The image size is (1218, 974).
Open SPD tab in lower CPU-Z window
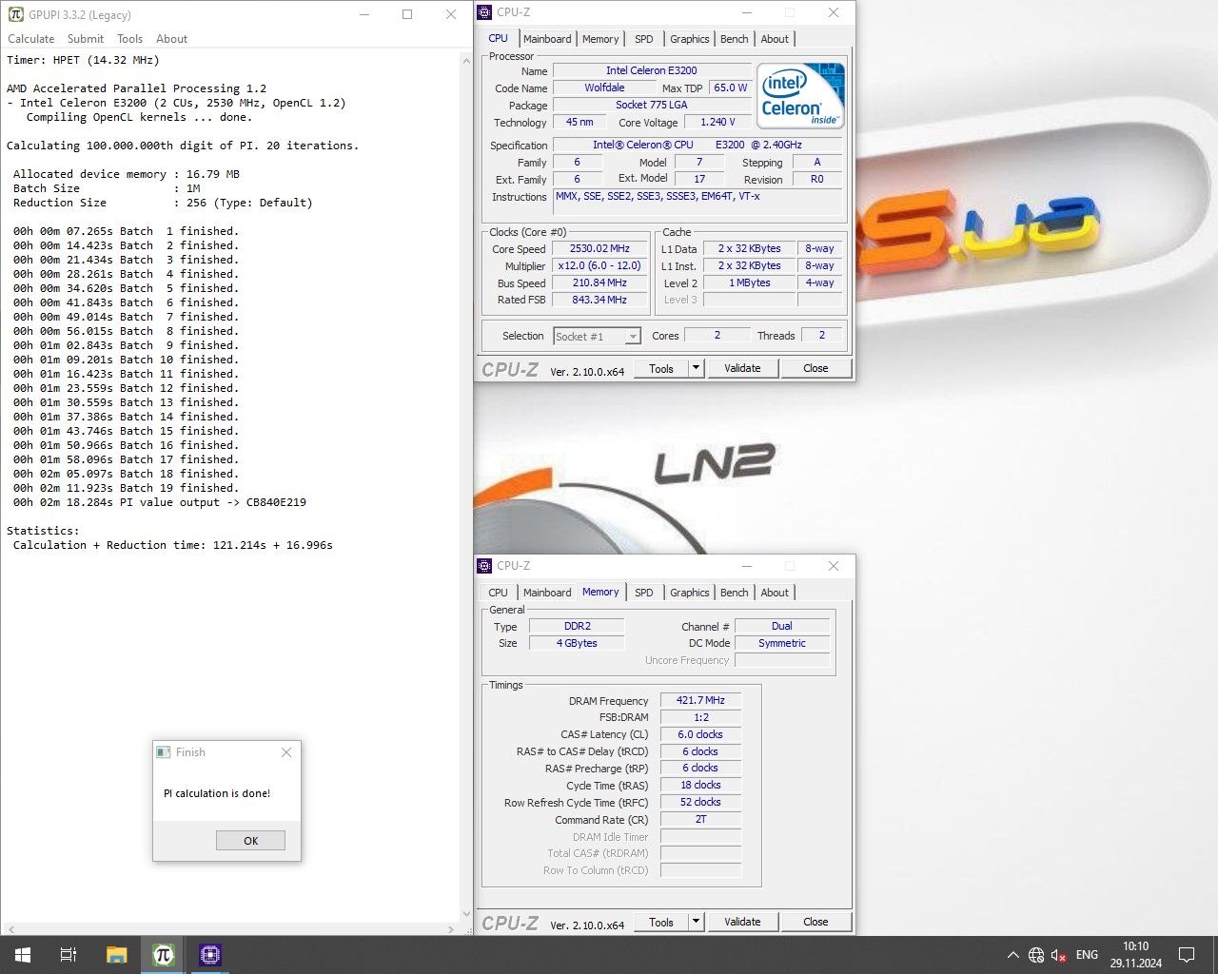(644, 593)
